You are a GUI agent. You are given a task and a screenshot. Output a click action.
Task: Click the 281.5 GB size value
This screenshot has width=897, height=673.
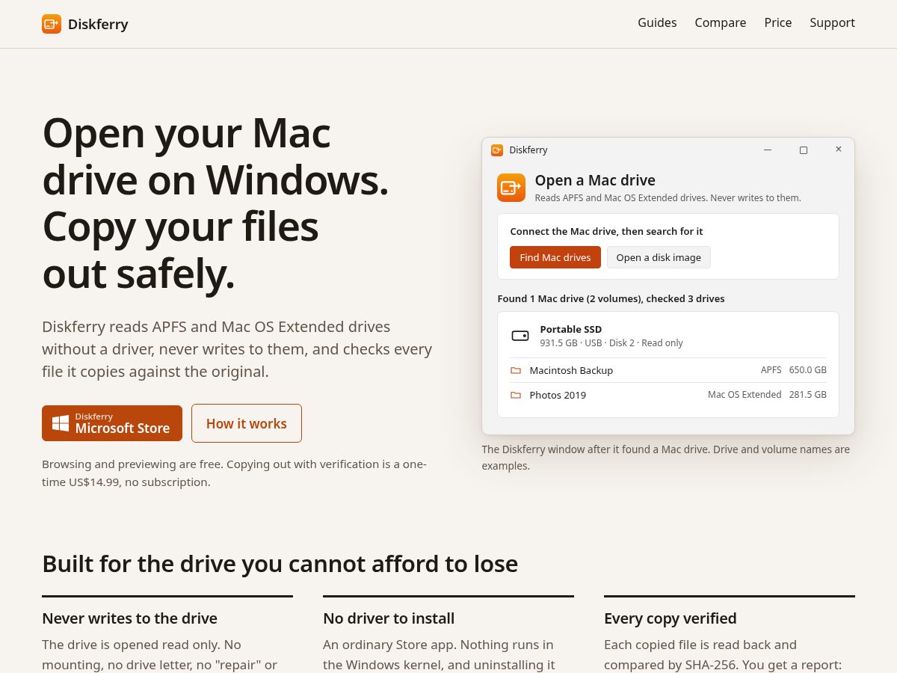pyautogui.click(x=808, y=395)
